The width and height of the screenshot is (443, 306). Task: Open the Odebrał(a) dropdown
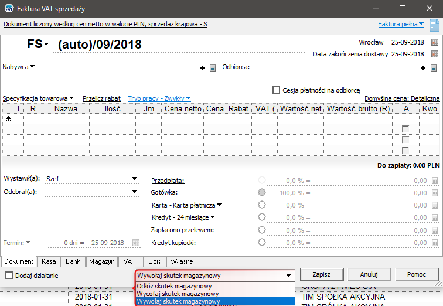(135, 192)
